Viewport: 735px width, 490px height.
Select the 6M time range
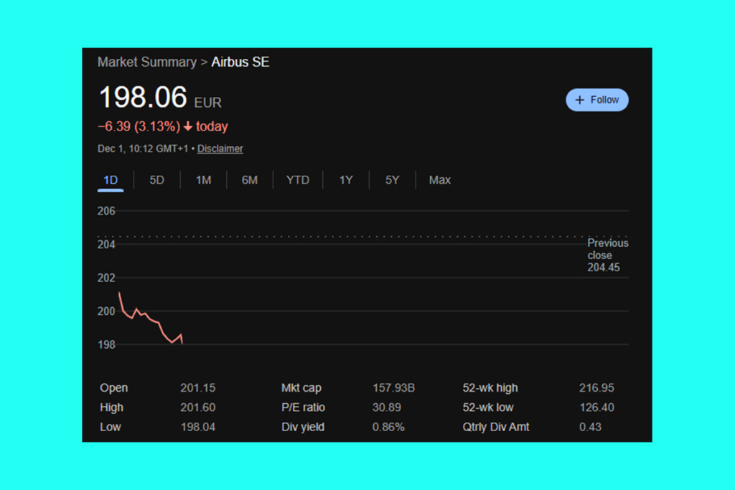point(250,180)
